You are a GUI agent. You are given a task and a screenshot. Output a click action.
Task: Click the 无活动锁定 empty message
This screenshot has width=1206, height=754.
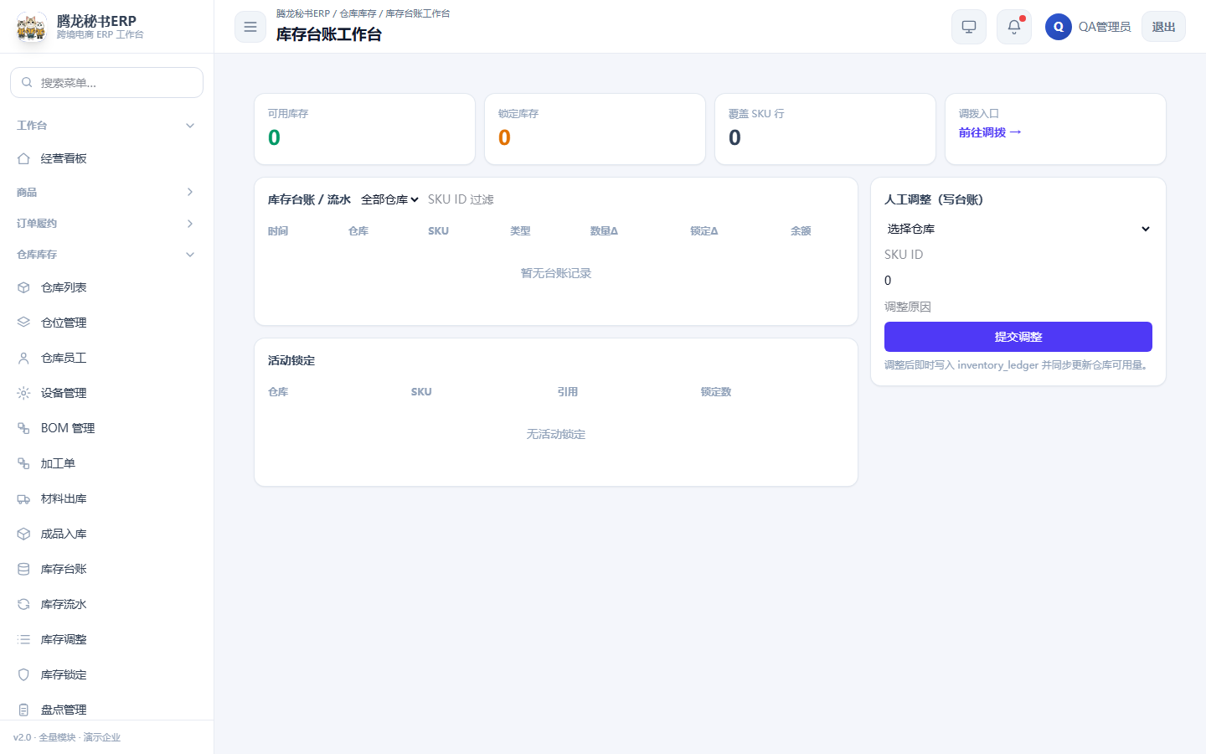coord(556,434)
